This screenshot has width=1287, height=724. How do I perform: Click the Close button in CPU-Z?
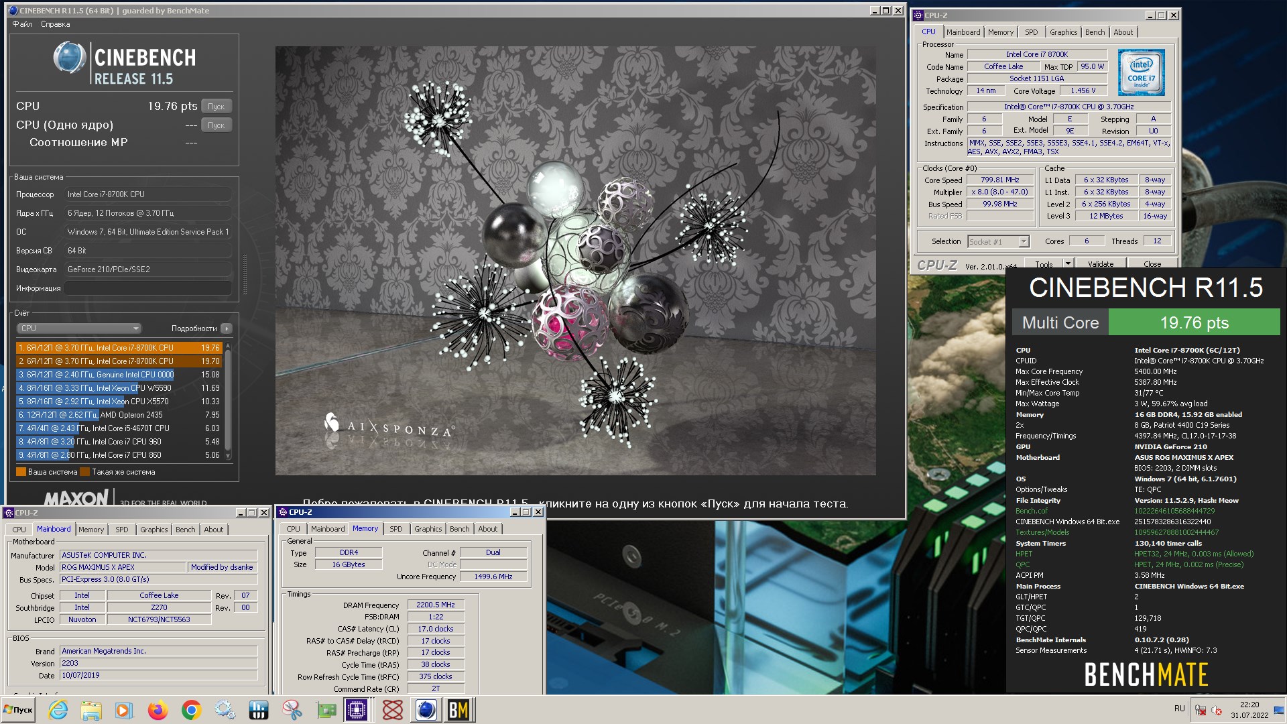tap(1152, 264)
